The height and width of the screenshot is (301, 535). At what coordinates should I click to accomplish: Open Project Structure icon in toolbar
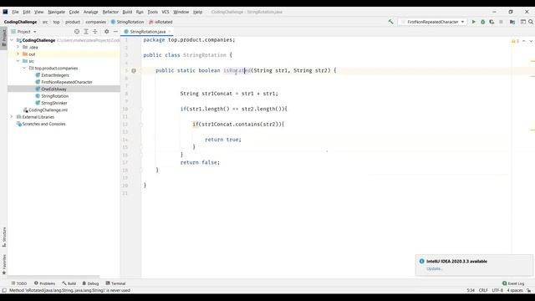[x=512, y=22]
